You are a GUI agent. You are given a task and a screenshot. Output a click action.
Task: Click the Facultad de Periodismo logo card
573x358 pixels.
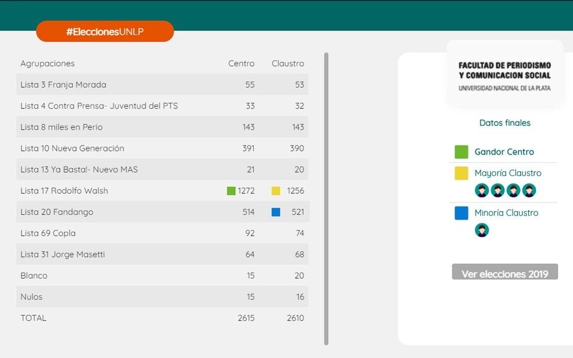pos(505,73)
